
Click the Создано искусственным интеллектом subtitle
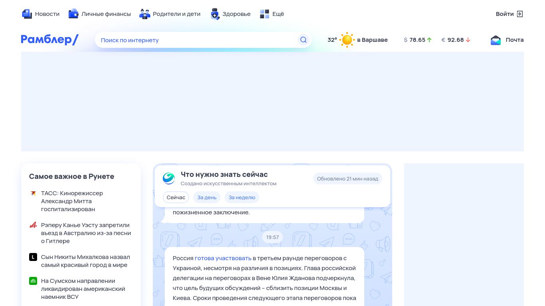click(229, 184)
